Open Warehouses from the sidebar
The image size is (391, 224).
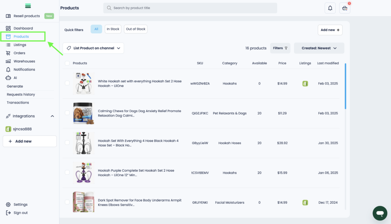click(24, 61)
